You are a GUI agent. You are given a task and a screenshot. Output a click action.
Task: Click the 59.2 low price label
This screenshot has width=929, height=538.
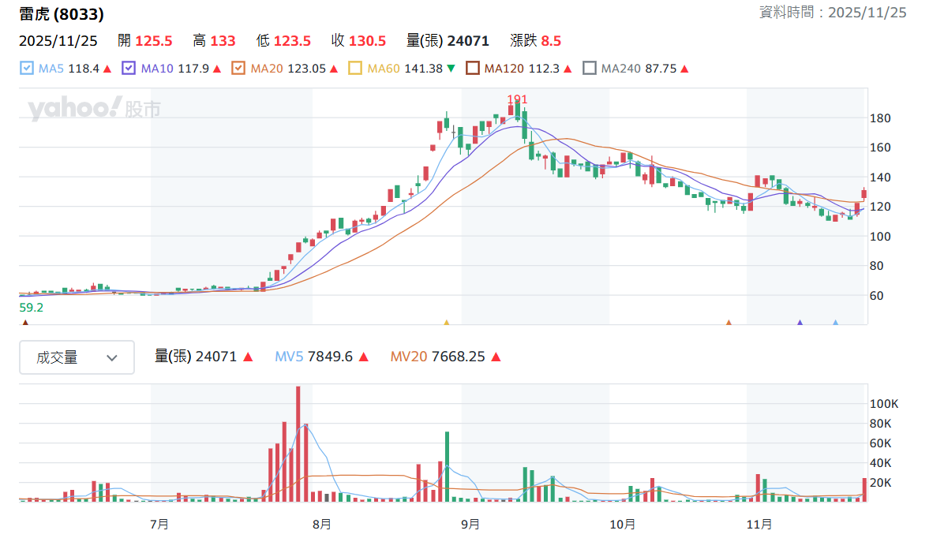tap(31, 307)
